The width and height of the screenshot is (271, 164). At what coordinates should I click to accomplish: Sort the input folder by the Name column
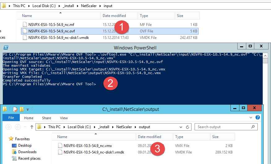(x=58, y=15)
